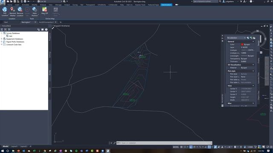The image size is (273, 153).
Task: Open the Windows notification center icon
Action: point(268,151)
